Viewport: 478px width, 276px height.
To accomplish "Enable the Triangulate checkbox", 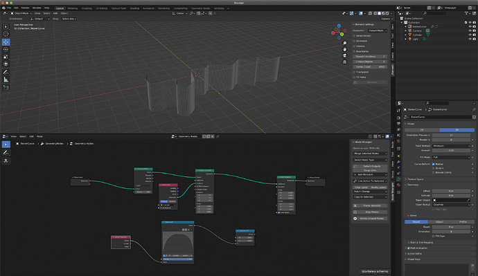I will [354, 72].
